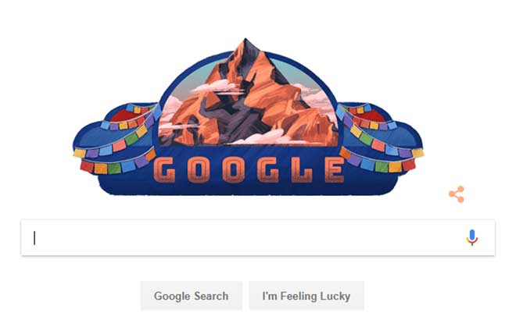Click the orange share icon beside the doodle
The height and width of the screenshot is (316, 516).
[457, 194]
